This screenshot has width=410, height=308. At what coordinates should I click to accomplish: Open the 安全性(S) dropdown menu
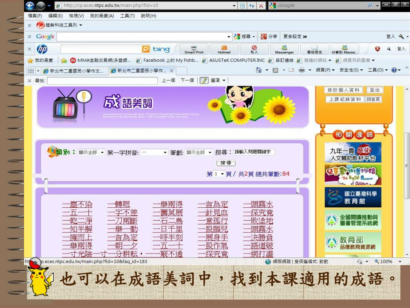351,70
